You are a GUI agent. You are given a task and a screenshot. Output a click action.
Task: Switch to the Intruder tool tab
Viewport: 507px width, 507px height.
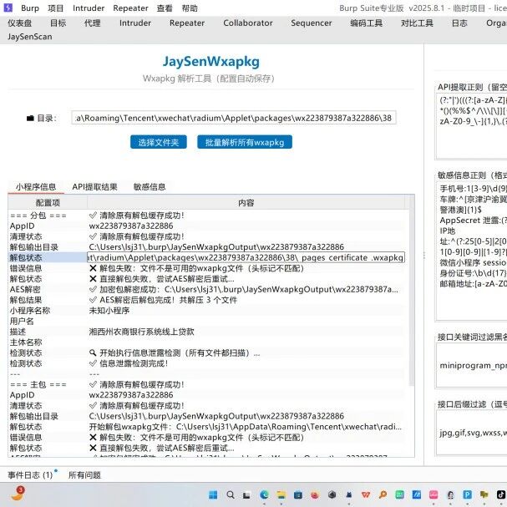tap(135, 23)
